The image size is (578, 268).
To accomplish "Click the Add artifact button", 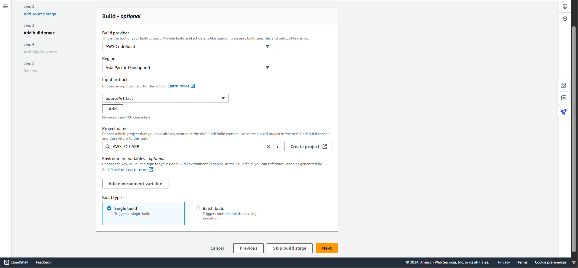I will (x=112, y=109).
